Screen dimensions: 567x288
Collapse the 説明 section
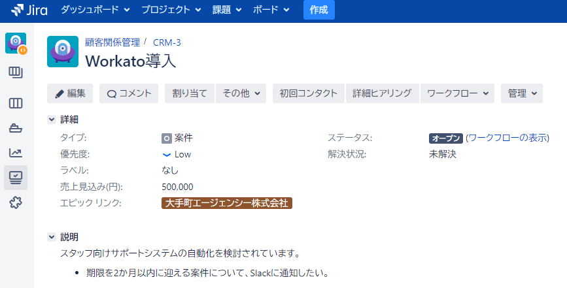52,237
